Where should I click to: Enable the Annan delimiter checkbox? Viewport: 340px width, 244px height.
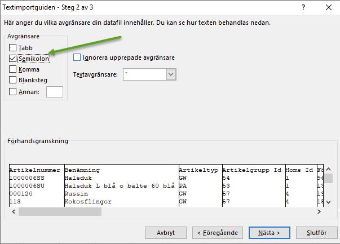(13, 91)
